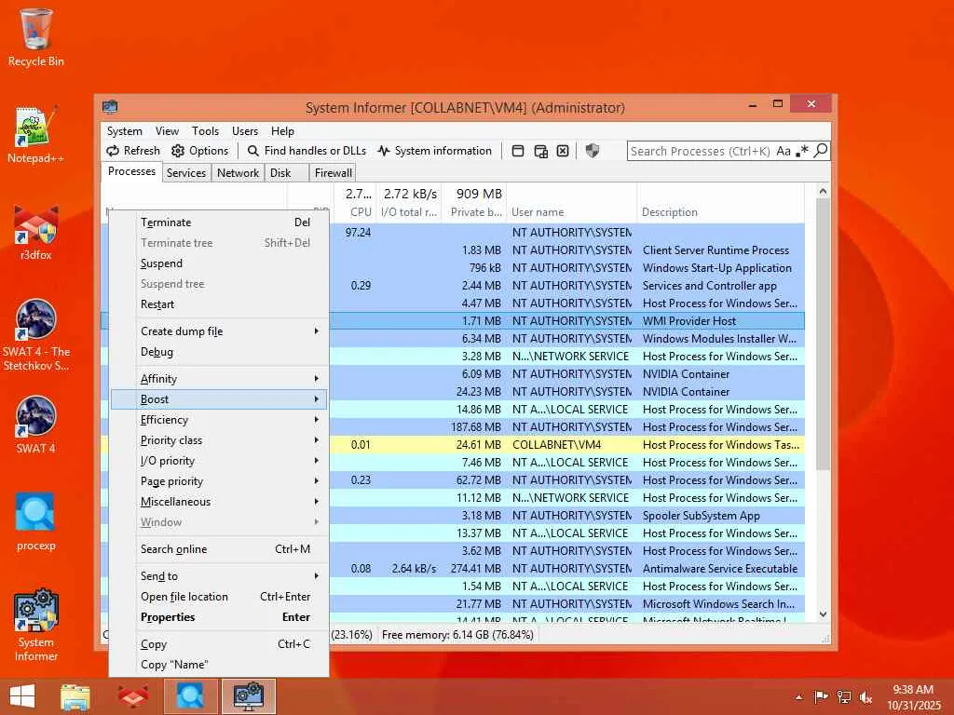Expand the Affinity submenu
This screenshot has width=954, height=715.
[x=219, y=379]
